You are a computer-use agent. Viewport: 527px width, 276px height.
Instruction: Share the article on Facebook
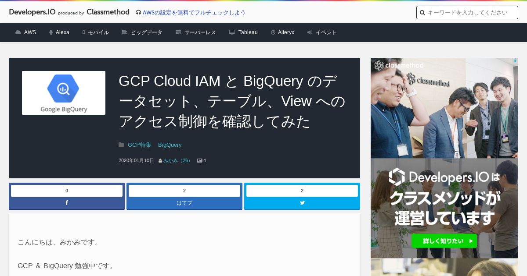pos(67,203)
